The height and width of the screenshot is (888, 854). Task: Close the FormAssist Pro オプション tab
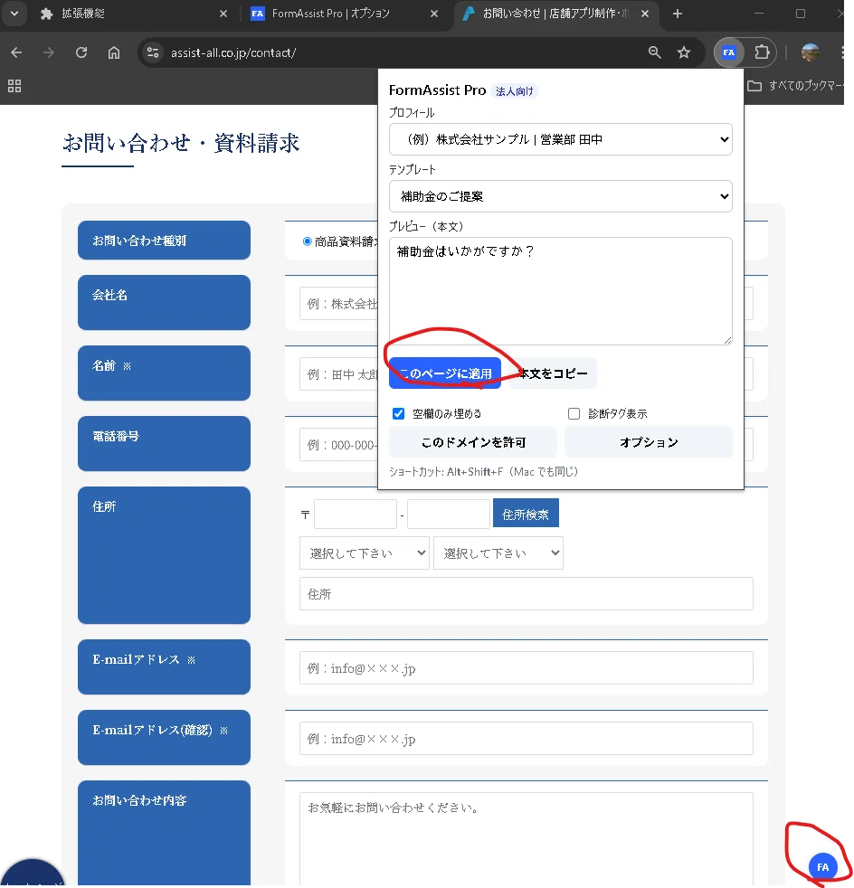pos(434,14)
